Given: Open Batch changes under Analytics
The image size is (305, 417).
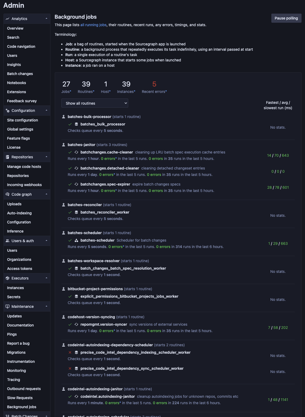Looking at the screenshot, I should tap(20, 74).
